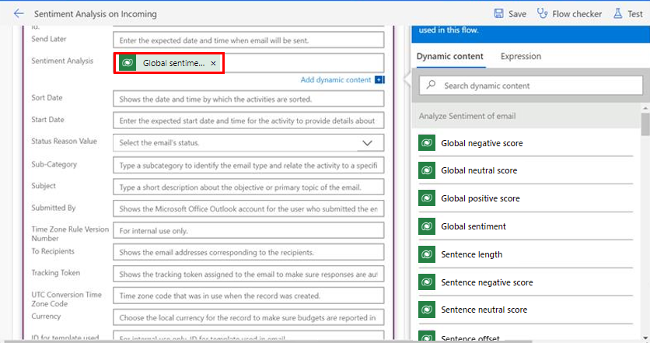
Task: Click the Start Date input field
Action: click(x=248, y=121)
